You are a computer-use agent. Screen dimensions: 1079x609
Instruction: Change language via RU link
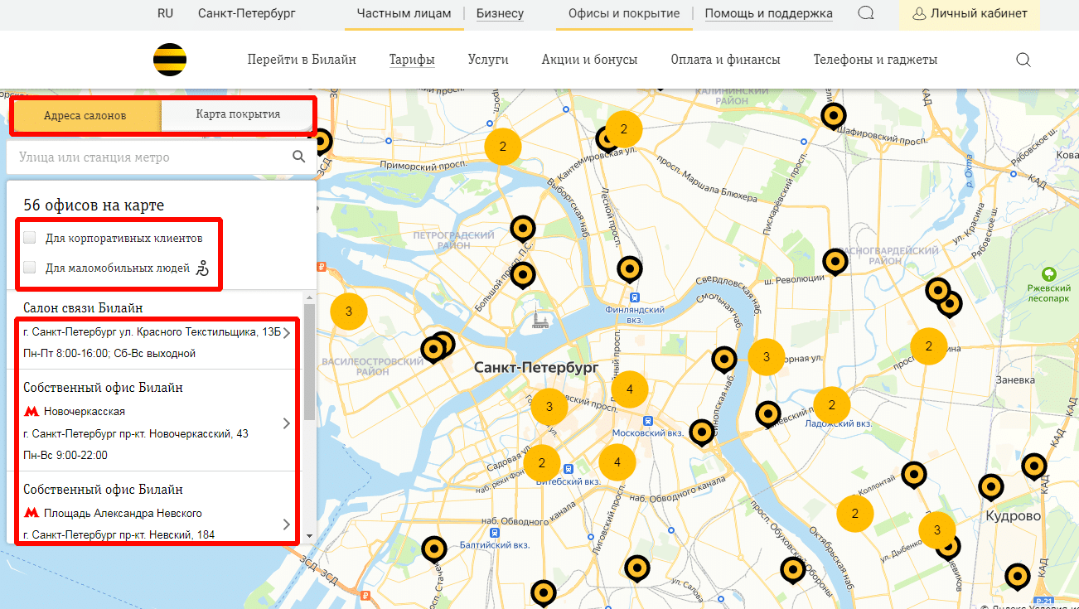click(165, 13)
